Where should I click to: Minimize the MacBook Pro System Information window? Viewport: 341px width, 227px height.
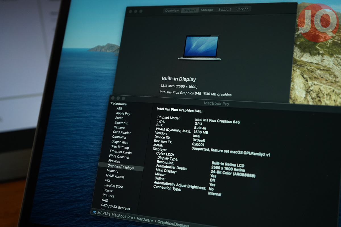click(118, 98)
